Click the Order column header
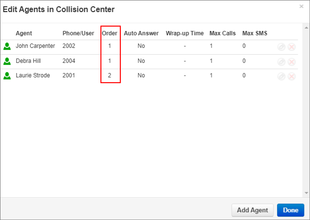Image resolution: width=310 pixels, height=220 pixels. (x=110, y=33)
